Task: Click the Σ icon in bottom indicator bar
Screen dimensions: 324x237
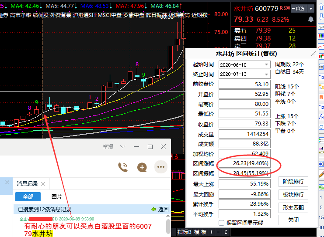Action: [226, 232]
